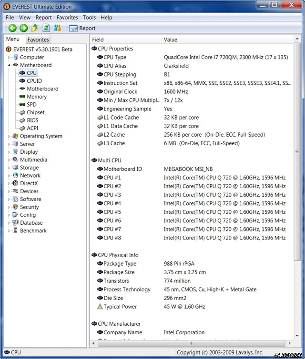Click the Operating System Windows flag icon
The height and width of the screenshot is (359, 305).
[15, 136]
